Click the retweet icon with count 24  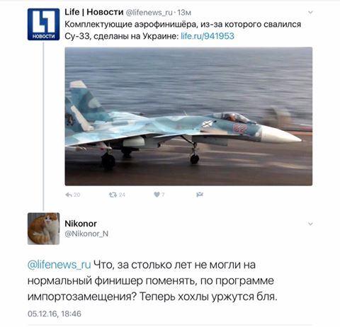point(113,195)
